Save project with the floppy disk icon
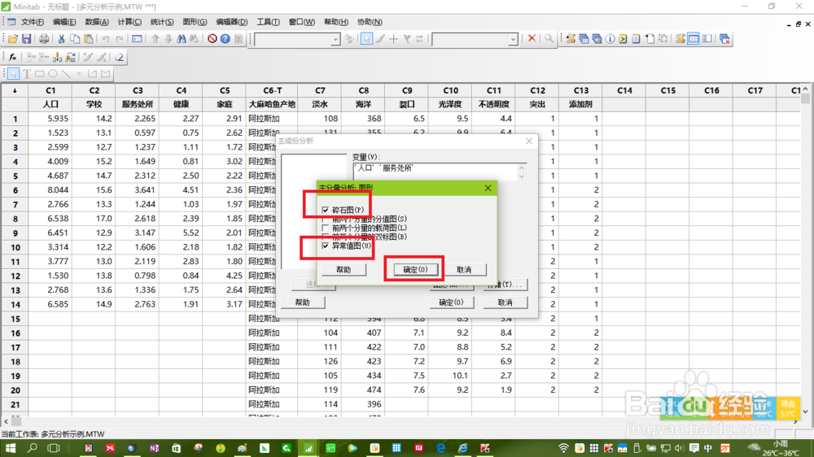The image size is (814, 457). (x=27, y=39)
